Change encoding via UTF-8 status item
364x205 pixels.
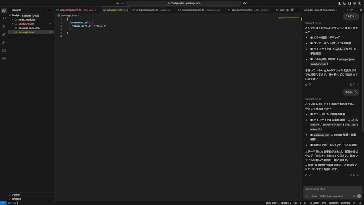(298, 203)
